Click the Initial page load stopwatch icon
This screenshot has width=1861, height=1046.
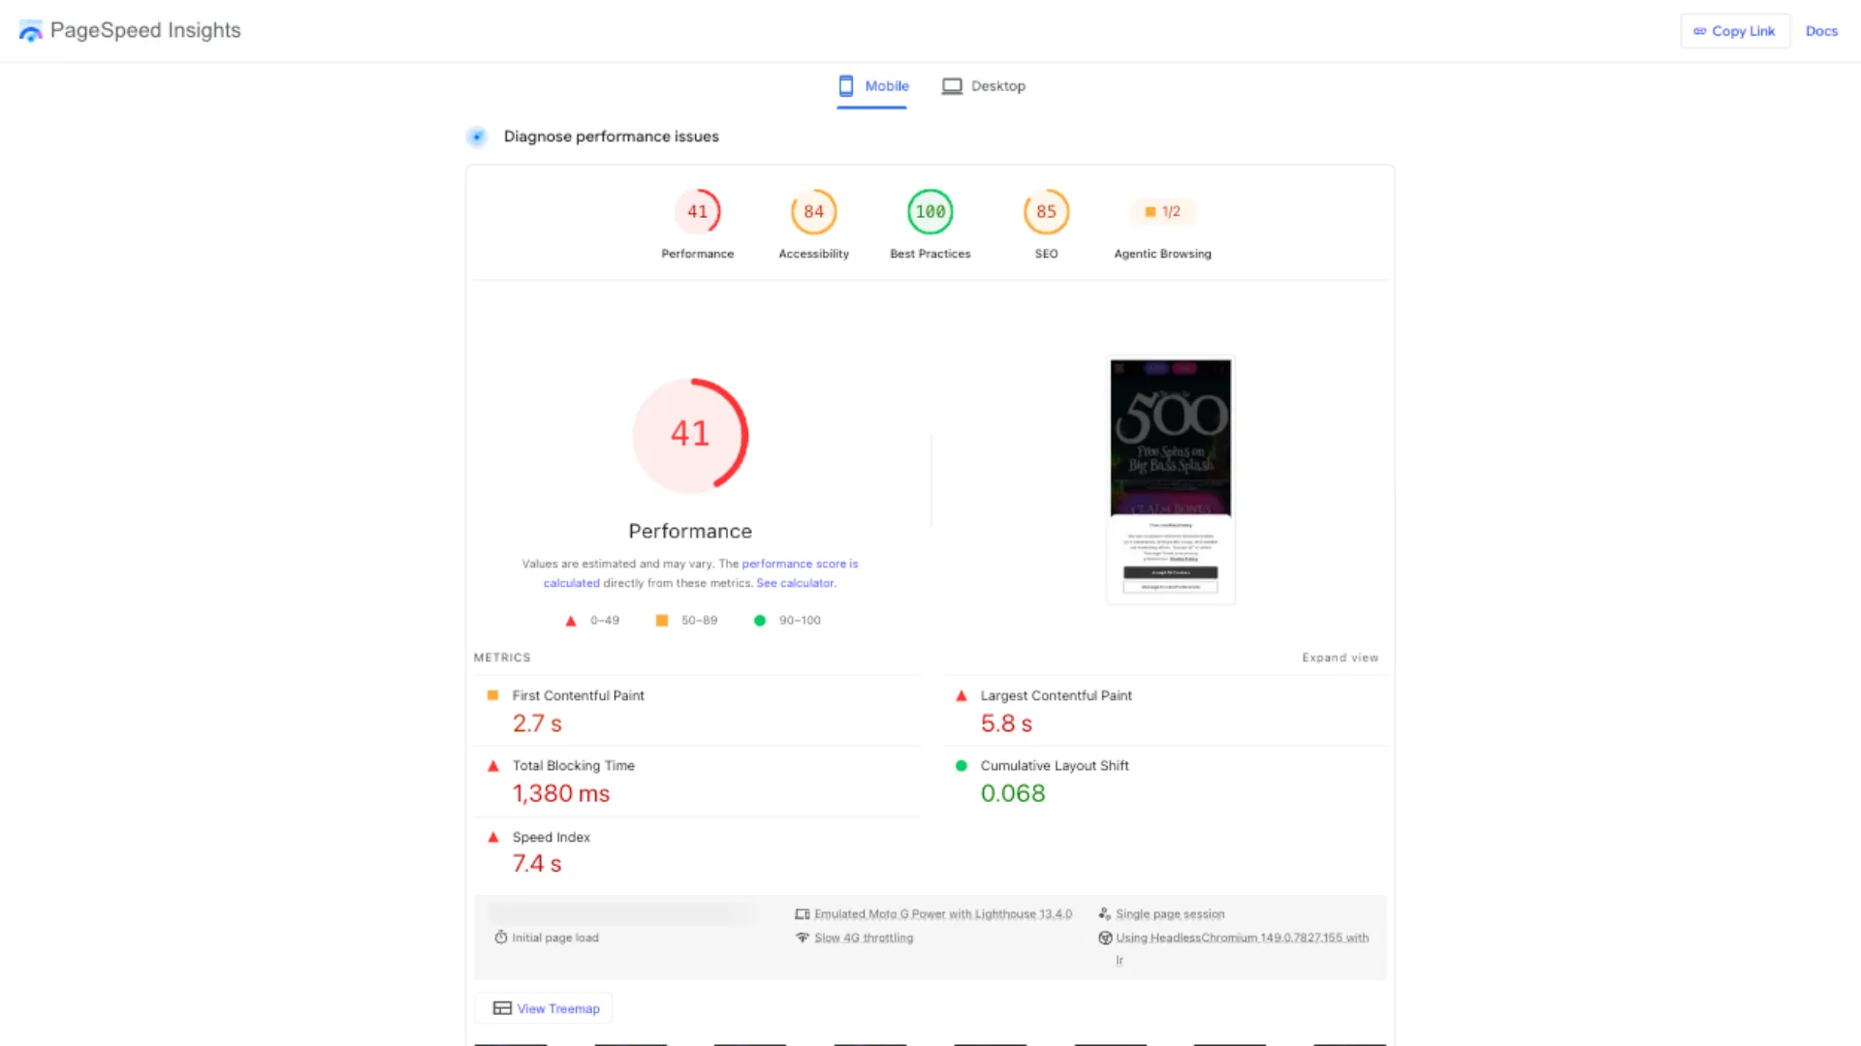pos(501,938)
